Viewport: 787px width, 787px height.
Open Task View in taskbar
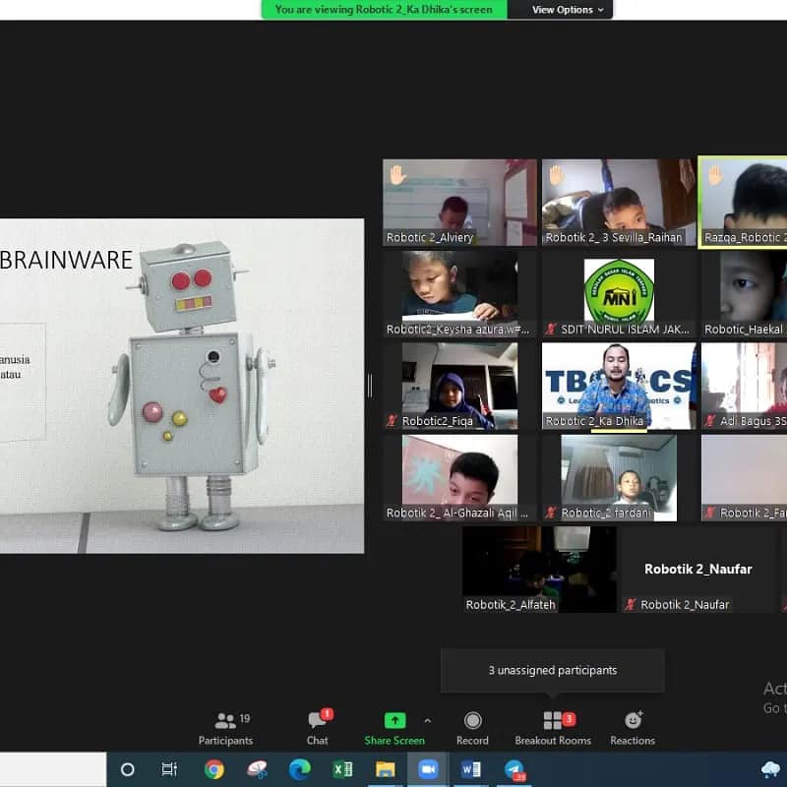coord(169,769)
